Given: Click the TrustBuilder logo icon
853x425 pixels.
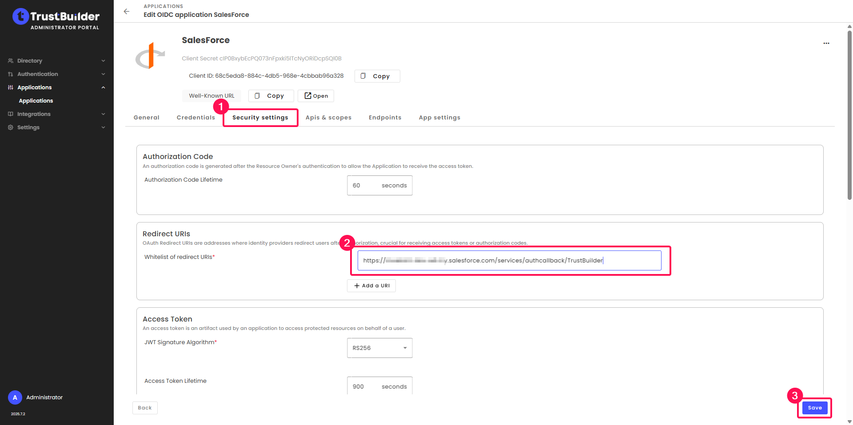Looking at the screenshot, I should tap(20, 16).
